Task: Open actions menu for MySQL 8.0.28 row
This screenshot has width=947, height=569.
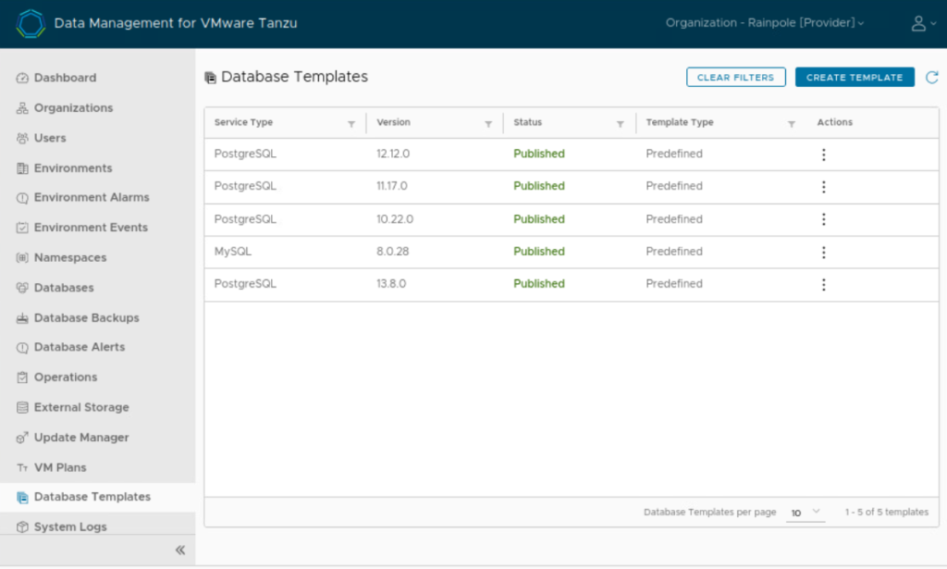Action: [x=824, y=252]
